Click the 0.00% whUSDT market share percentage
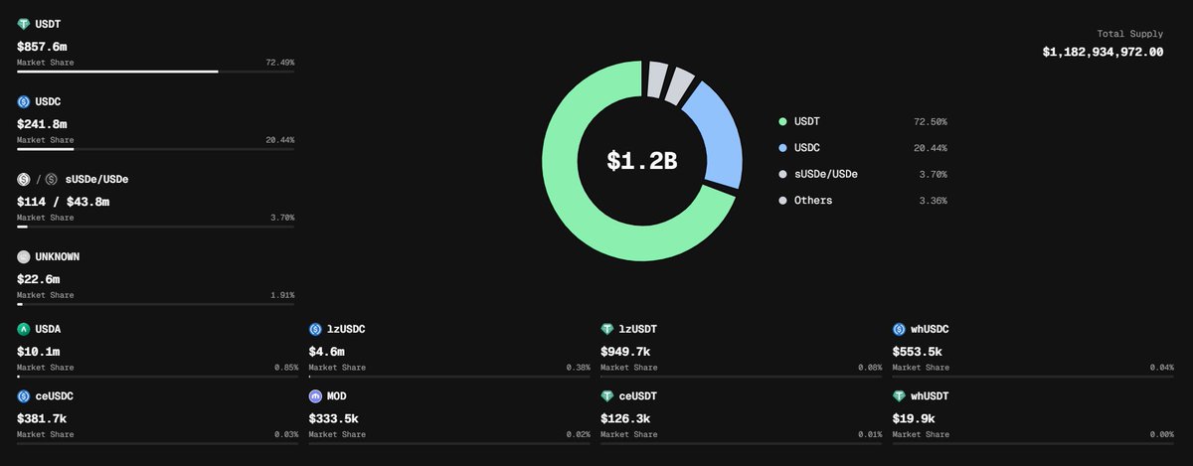The image size is (1193, 466). coord(1162,435)
